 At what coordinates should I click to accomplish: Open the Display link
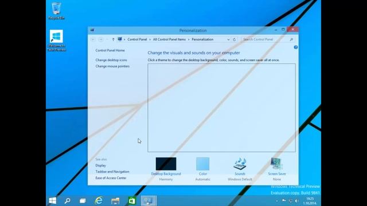(x=101, y=165)
